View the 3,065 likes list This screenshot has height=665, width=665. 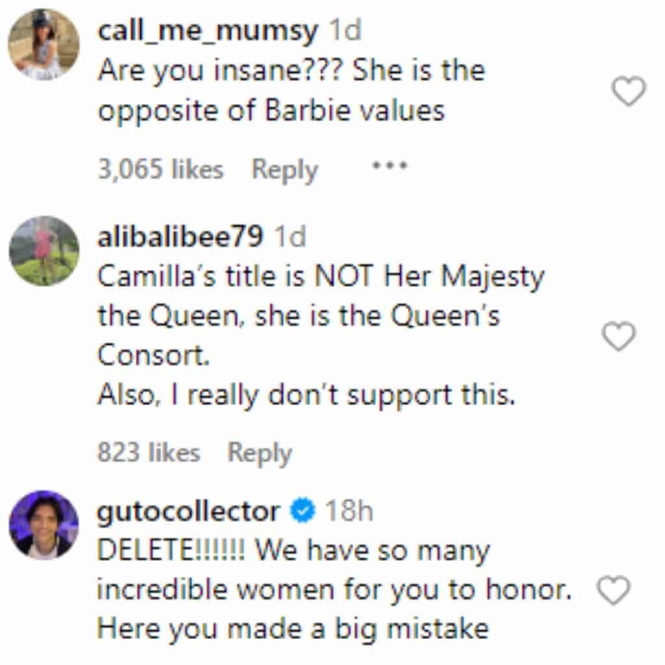(x=160, y=169)
